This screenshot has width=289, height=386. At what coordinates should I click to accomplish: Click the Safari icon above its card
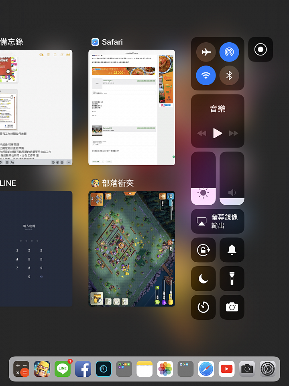95,42
